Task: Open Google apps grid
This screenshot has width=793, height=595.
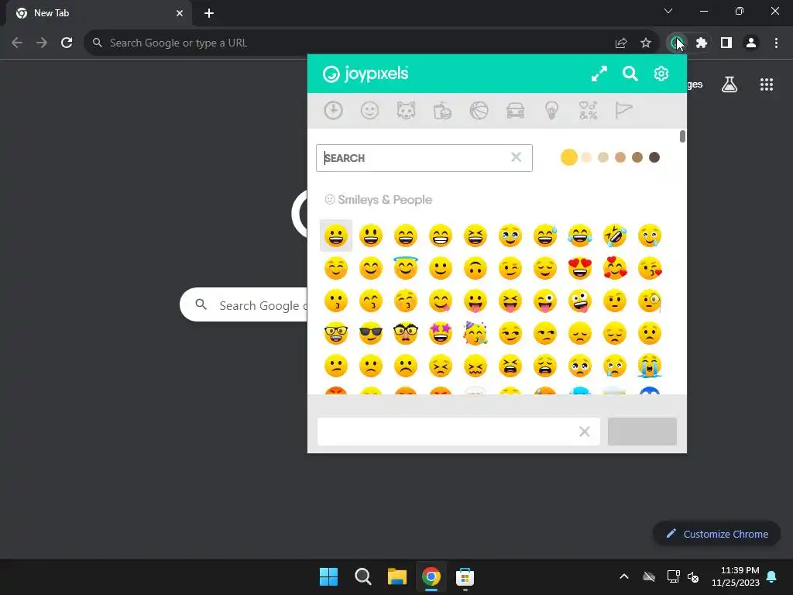Action: [767, 84]
